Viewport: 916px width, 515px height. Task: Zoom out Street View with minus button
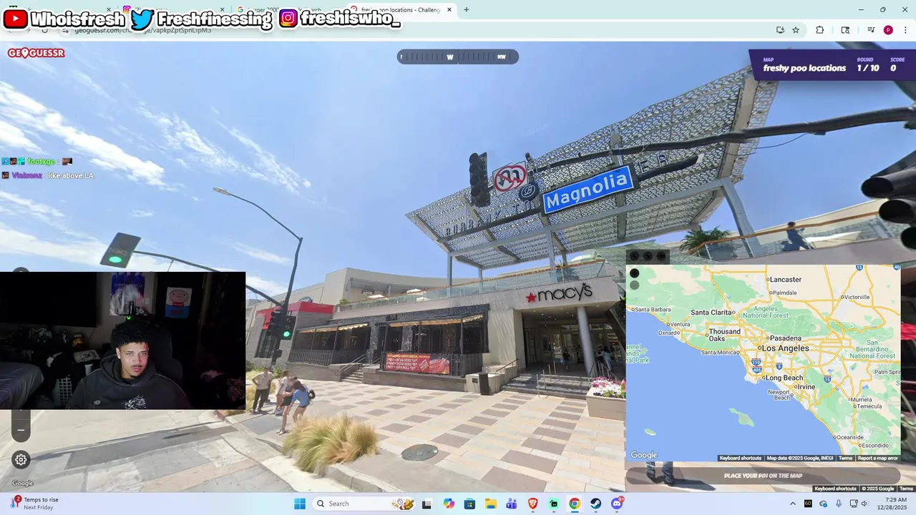(x=21, y=430)
